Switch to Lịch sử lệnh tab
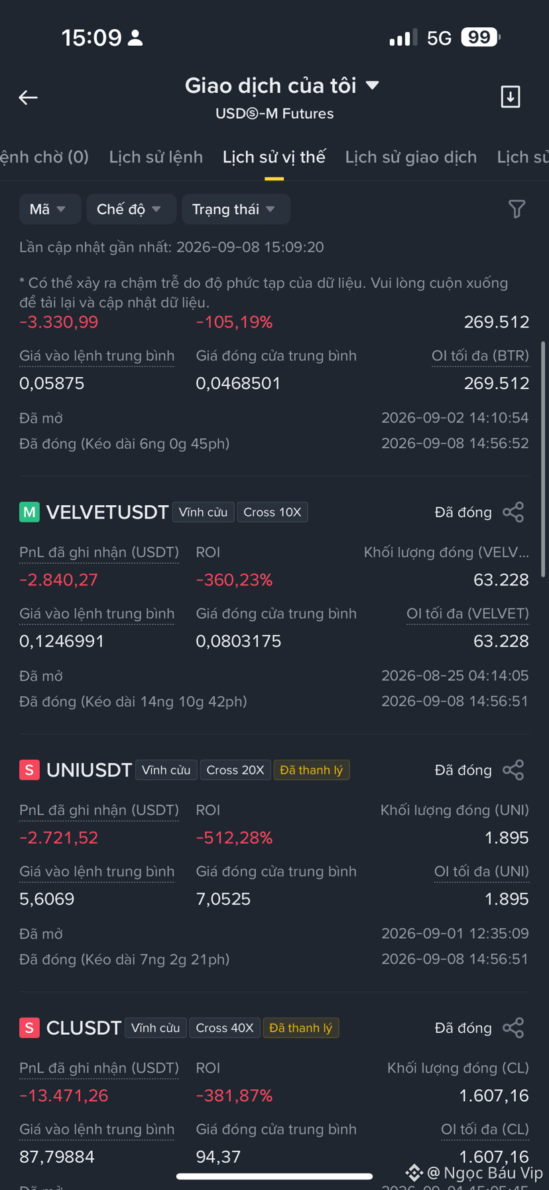The width and height of the screenshot is (549, 1190). tap(156, 157)
